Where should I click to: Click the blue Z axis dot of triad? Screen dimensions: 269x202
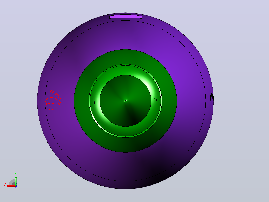[x=16, y=186]
